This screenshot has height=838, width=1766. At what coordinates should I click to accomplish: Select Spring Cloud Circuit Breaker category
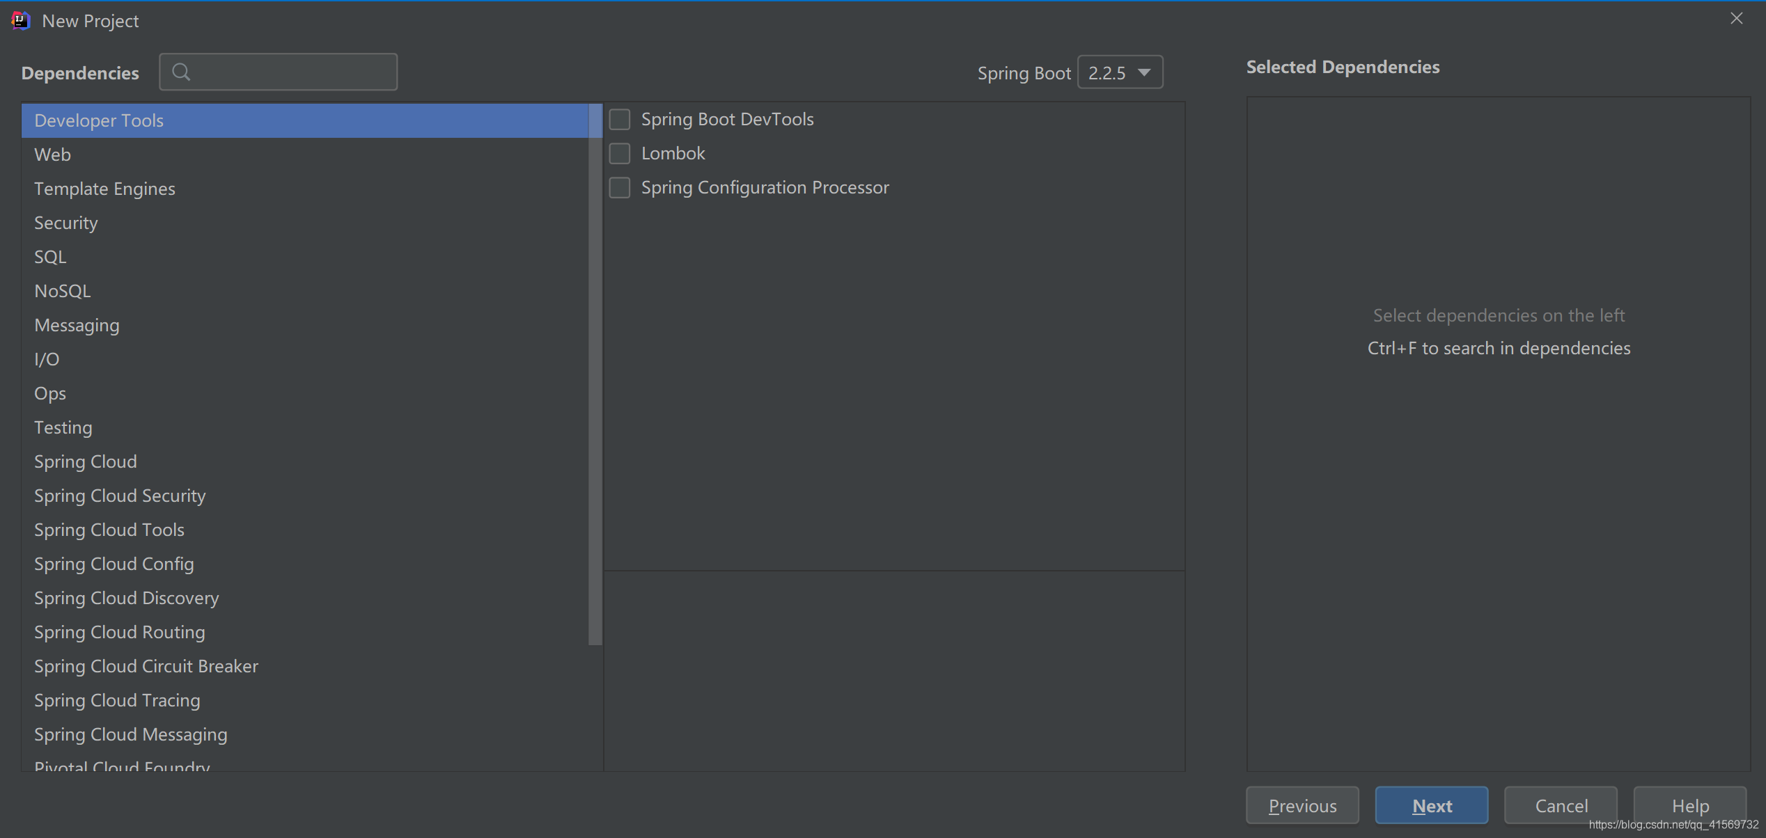(146, 666)
